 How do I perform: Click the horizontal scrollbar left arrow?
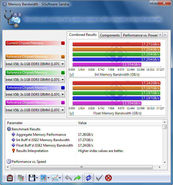click(x=8, y=167)
